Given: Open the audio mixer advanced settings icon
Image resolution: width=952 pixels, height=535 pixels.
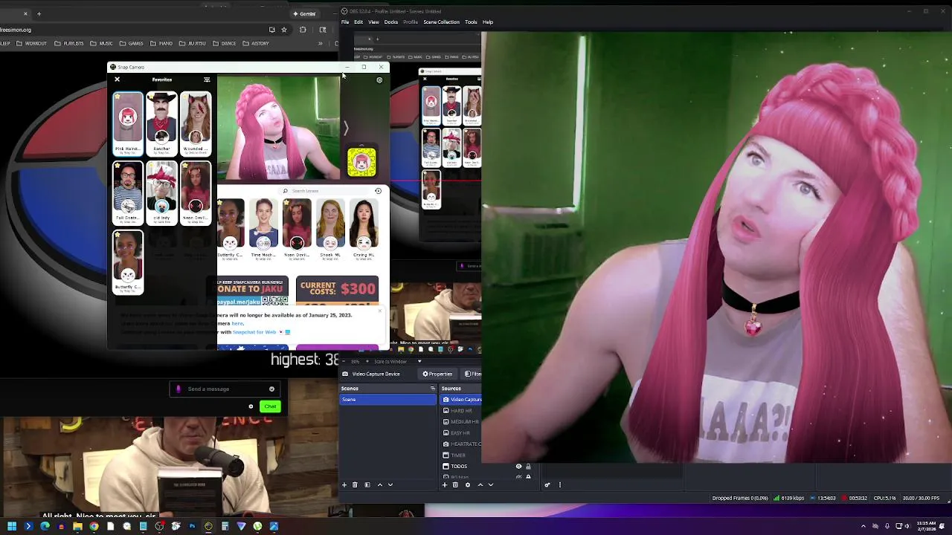Looking at the screenshot, I should (547, 484).
